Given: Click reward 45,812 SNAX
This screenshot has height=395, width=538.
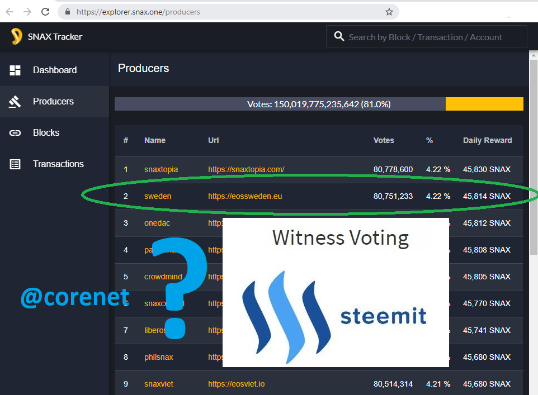Looking at the screenshot, I should coord(487,223).
